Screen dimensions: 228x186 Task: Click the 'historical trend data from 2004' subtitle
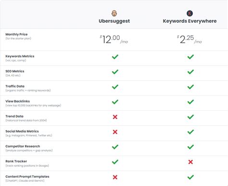[26, 120]
